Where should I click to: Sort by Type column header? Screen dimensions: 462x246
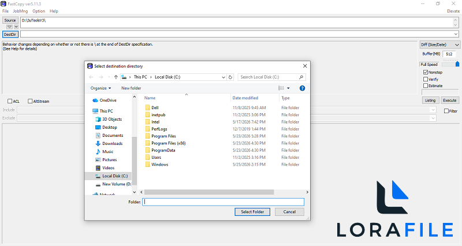pyautogui.click(x=285, y=98)
